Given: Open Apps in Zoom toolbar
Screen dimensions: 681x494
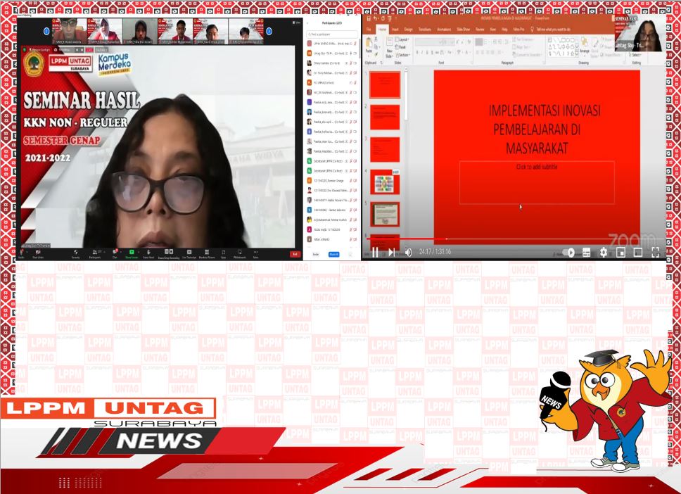Looking at the screenshot, I should point(223,254).
